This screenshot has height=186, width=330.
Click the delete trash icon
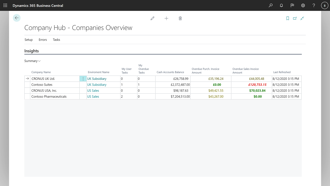[x=180, y=18]
